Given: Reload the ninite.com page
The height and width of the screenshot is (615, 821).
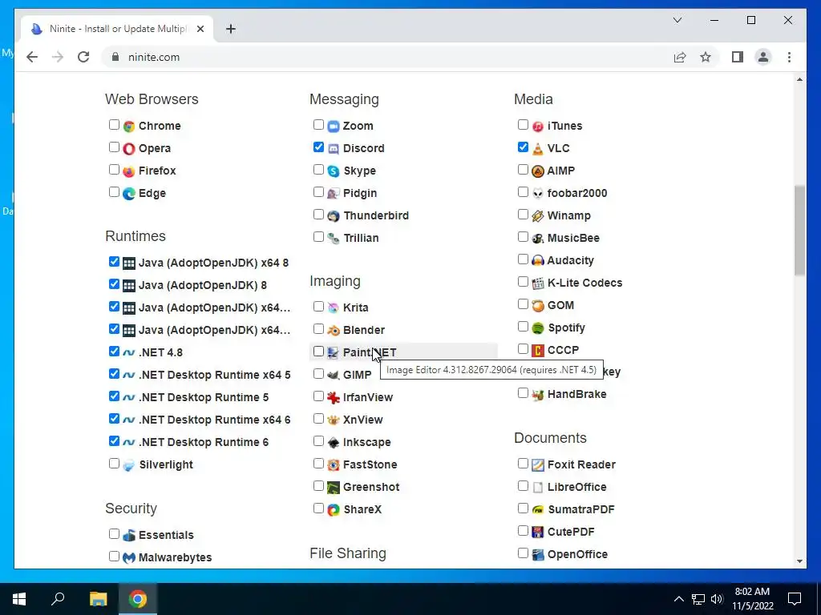Looking at the screenshot, I should pos(83,57).
